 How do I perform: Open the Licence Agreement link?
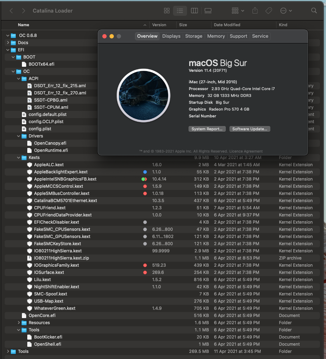point(246,151)
